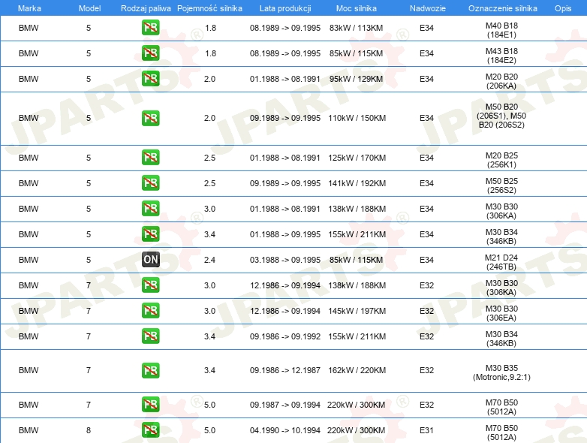Click the power value 110kW / 150KM
This screenshot has height=443, width=587.
click(x=357, y=118)
